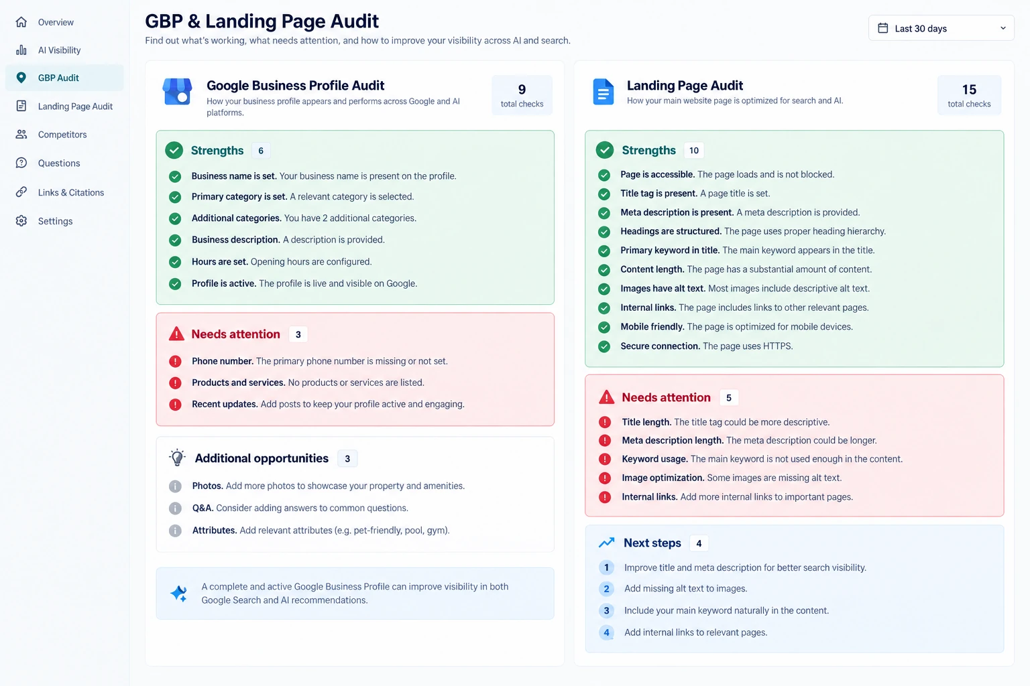
Task: Click the info icon next to Q&A
Action: 175,508
